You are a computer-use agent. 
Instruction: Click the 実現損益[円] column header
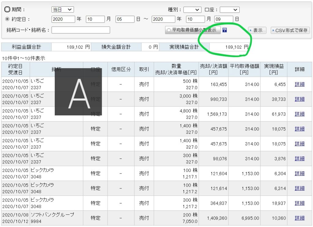coord(274,69)
